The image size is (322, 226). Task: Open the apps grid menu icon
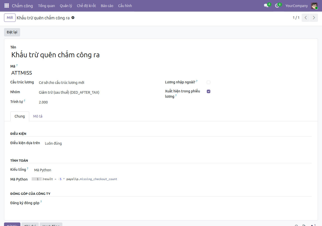tap(7, 6)
